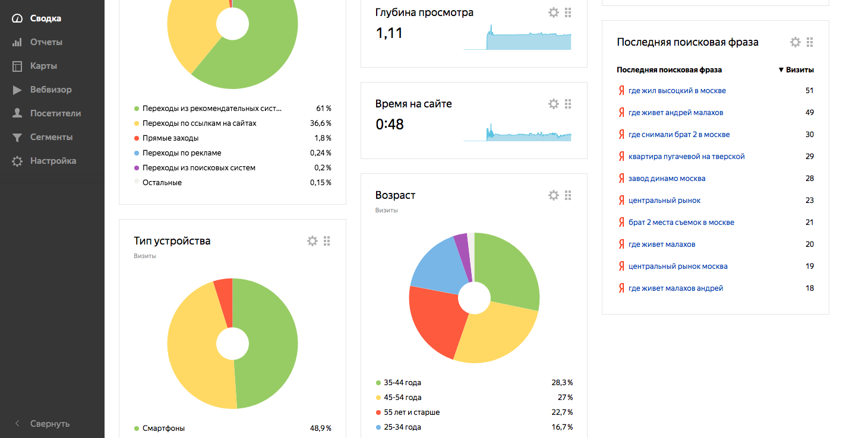The image size is (843, 438).
Task: Click yellow segment of Тип устройства pie chart
Action: [x=193, y=344]
